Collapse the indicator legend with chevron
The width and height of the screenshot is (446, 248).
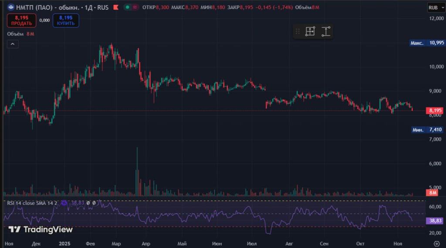12,44
